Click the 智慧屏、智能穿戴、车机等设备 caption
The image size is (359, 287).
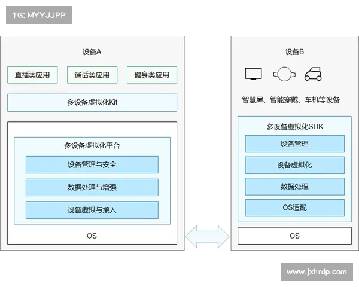pyautogui.click(x=291, y=100)
